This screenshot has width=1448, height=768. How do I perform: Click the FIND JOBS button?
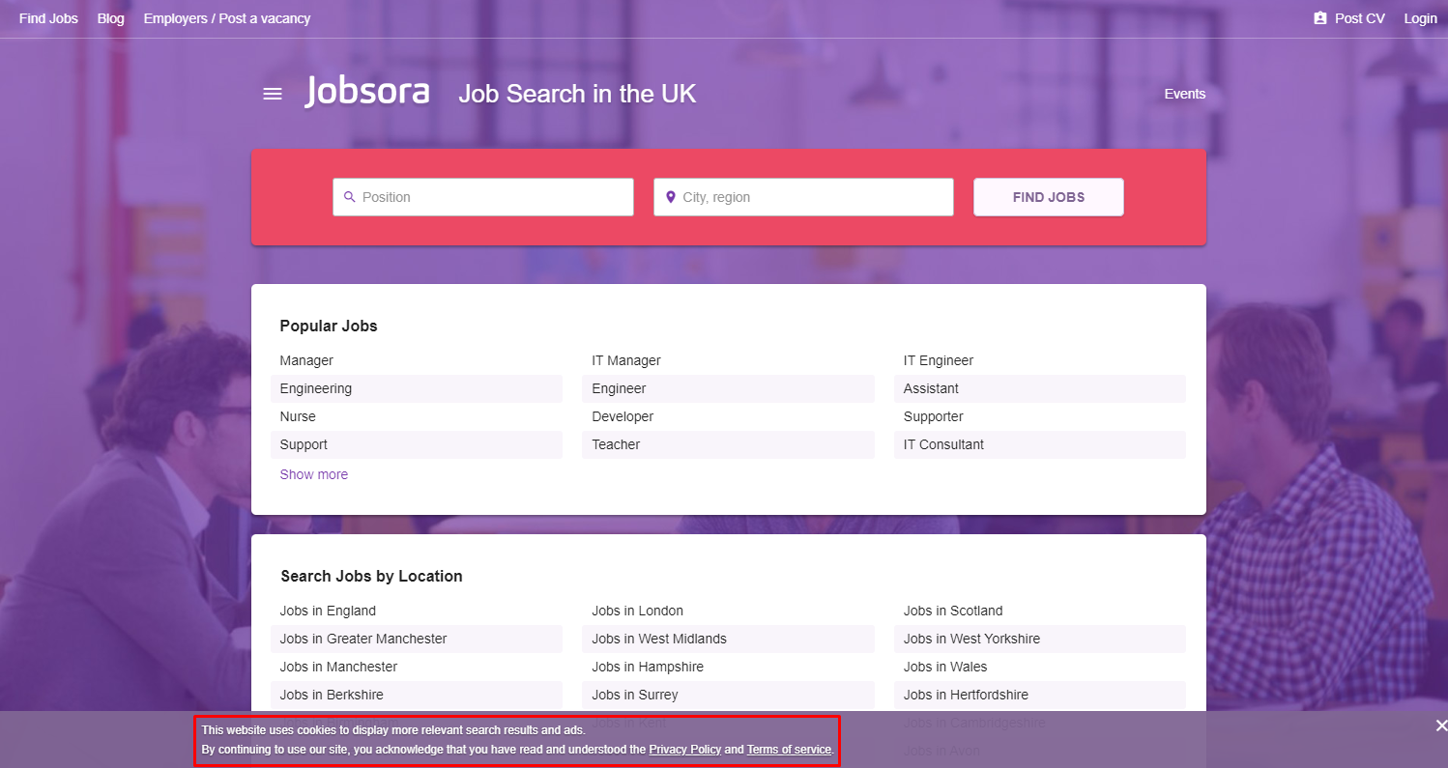(1049, 197)
